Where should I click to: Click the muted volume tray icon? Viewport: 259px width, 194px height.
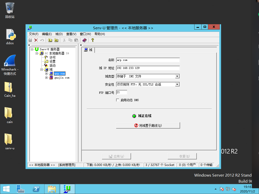pyautogui.click(x=234, y=189)
